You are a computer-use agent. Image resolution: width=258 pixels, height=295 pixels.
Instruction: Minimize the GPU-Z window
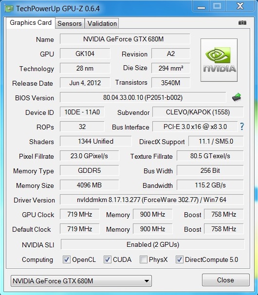point(201,6)
